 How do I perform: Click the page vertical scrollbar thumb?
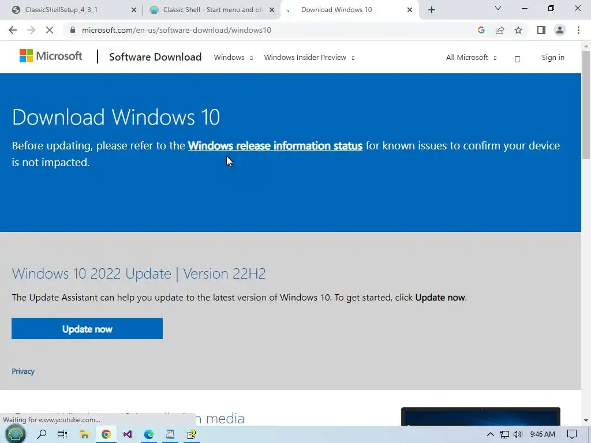(x=586, y=104)
